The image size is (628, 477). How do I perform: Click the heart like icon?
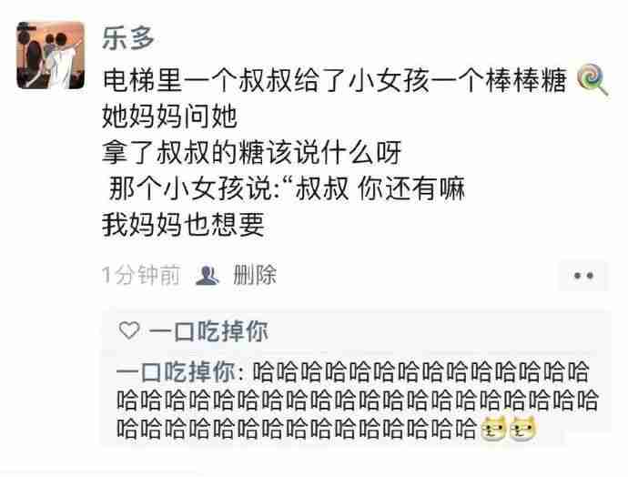coord(129,330)
